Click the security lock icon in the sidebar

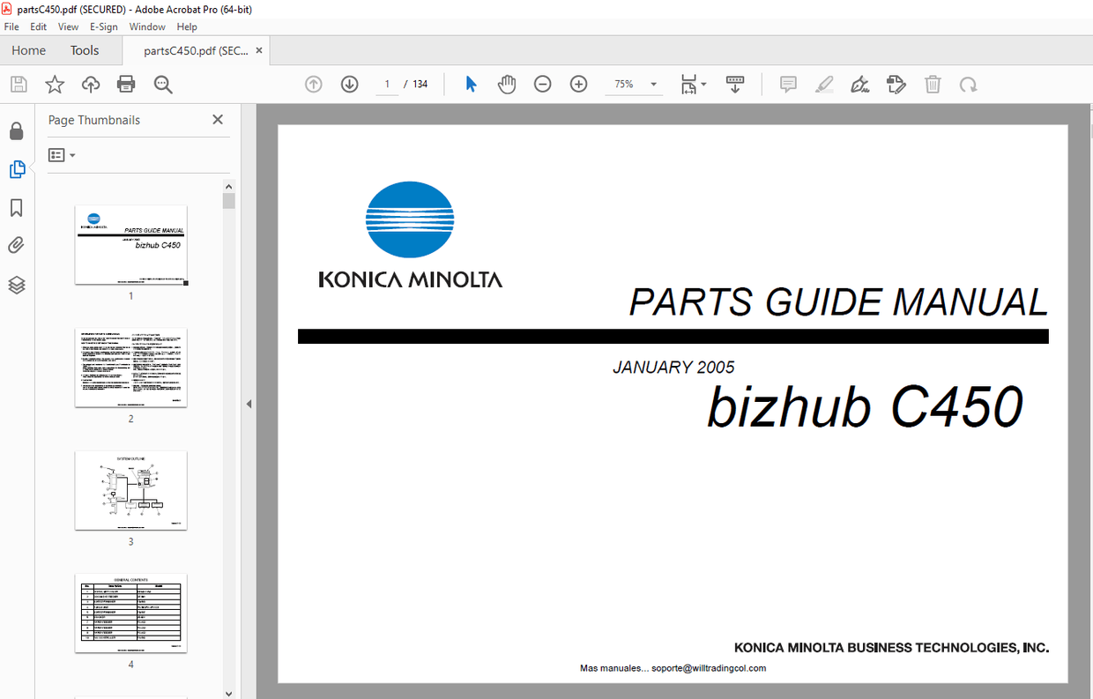click(x=16, y=130)
